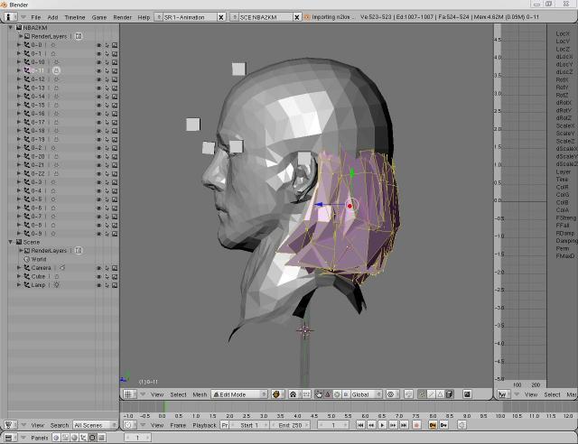Toggle selectability of the Camera object
The image size is (578, 444).
(x=107, y=268)
